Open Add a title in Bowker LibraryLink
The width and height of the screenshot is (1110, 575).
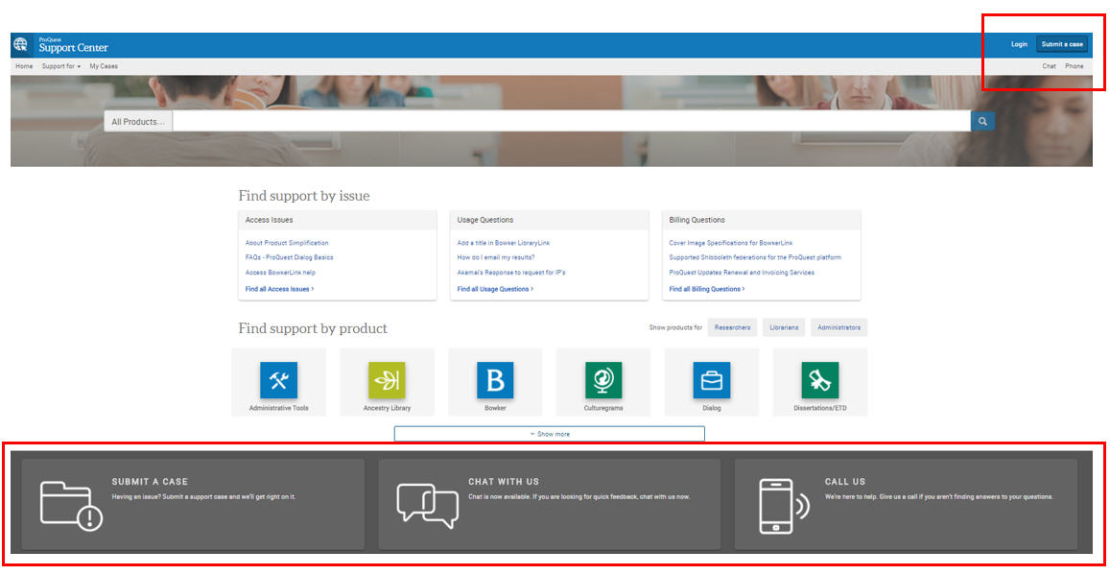click(x=504, y=243)
